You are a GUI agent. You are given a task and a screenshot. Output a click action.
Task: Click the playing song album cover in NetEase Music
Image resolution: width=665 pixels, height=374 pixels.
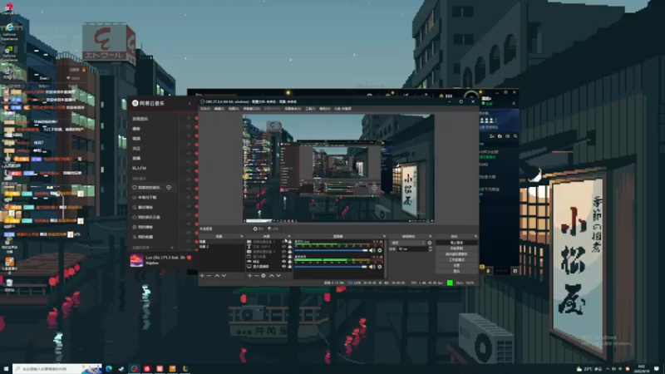[x=136, y=260]
